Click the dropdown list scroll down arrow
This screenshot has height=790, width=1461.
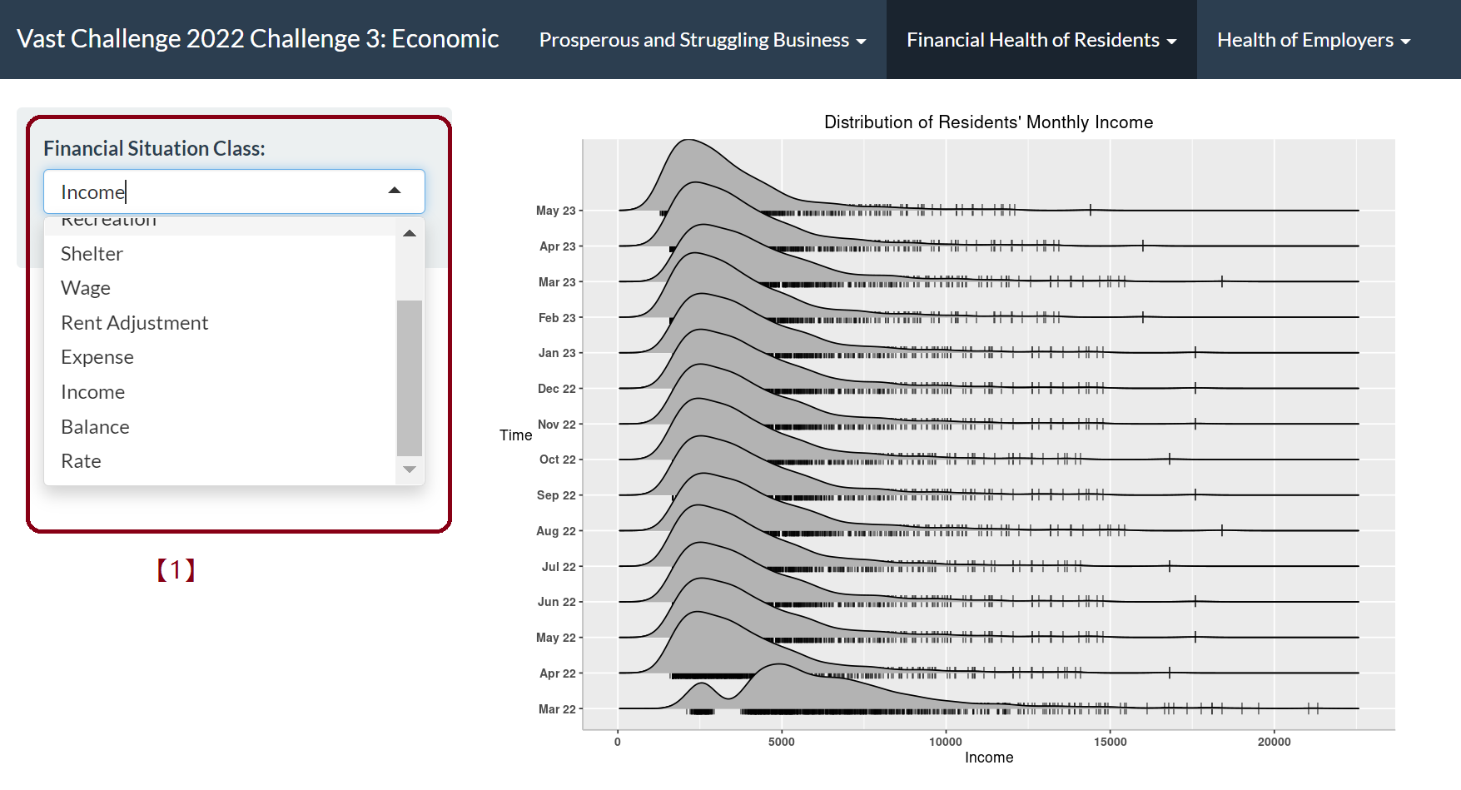coord(410,470)
